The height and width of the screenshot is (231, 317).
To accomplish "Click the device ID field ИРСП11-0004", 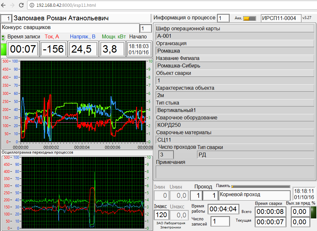I will pos(281,18).
